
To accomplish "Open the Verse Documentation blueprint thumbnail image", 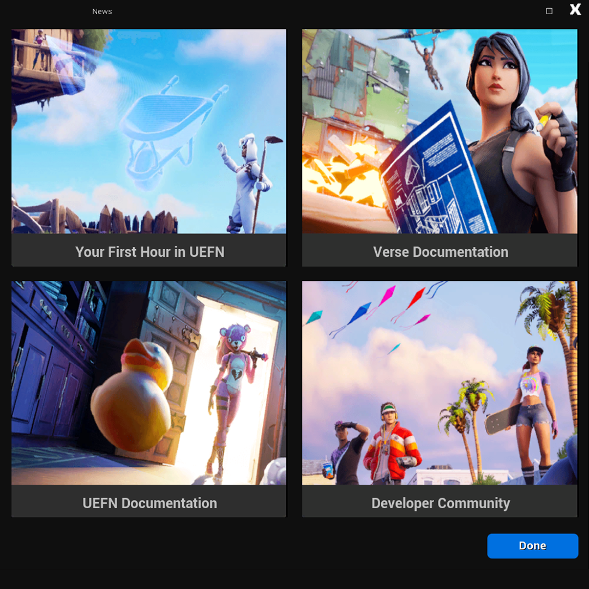I will [x=440, y=131].
